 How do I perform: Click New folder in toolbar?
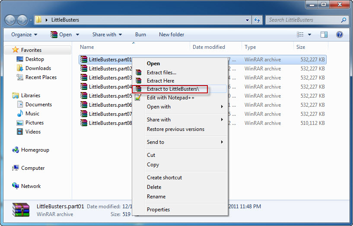(x=172, y=35)
